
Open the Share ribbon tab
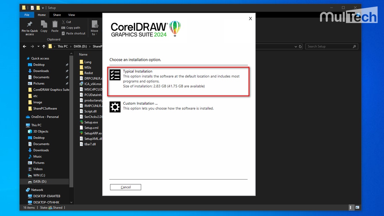pyautogui.click(x=57, y=15)
